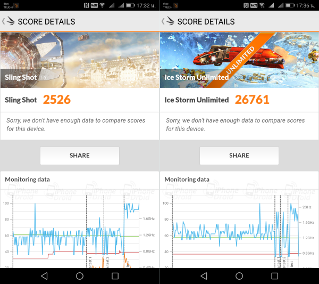Open the Sling Shot banner image

[80, 60]
